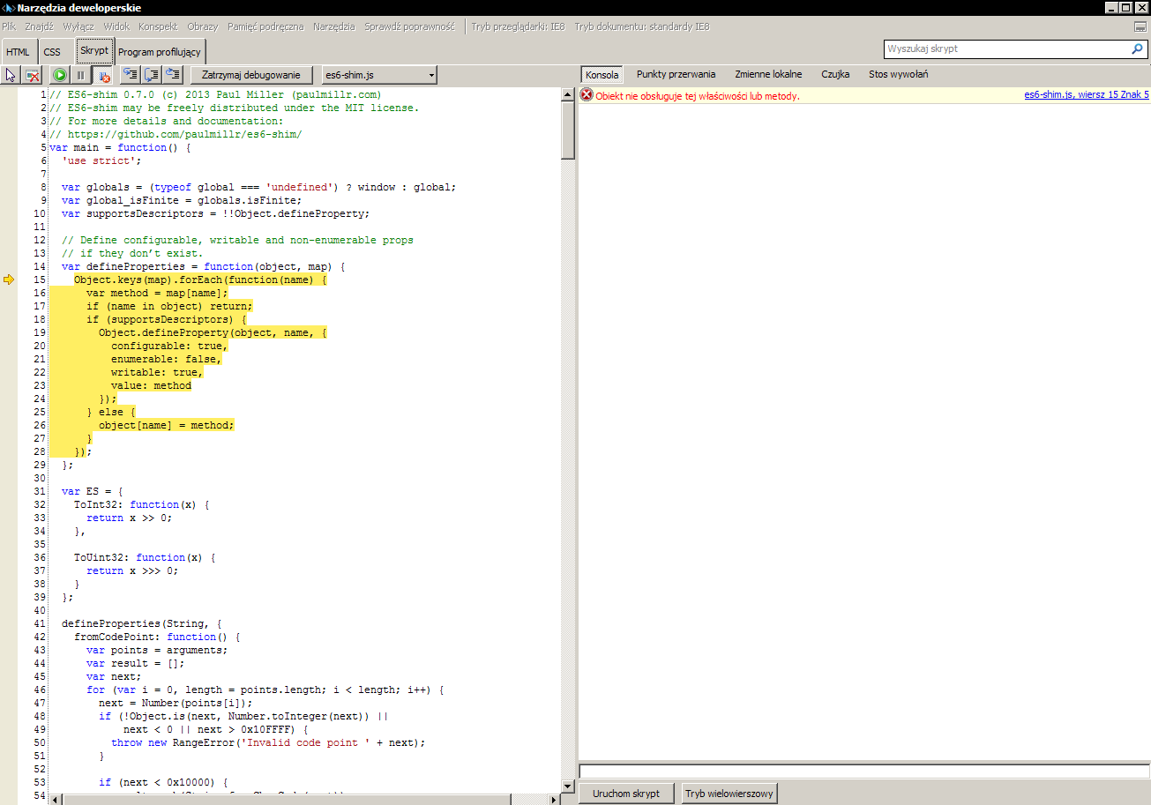This screenshot has height=805, width=1151.
Task: Open the Sprawdź poprawność menu
Action: click(x=410, y=26)
